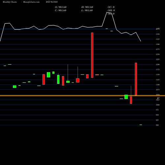Click the 1350 price axis label

click(x=158, y=34)
